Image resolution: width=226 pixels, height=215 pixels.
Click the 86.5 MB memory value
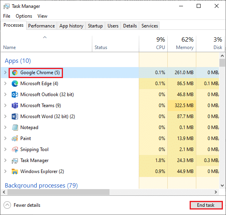tap(185, 84)
